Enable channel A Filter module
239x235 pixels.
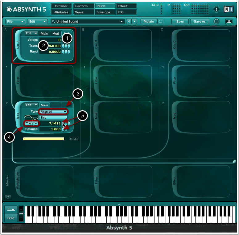click(x=18, y=80)
